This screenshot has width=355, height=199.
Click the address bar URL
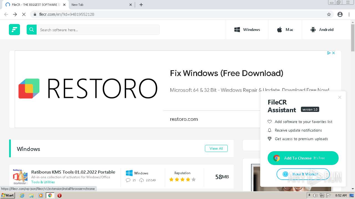pos(67,14)
